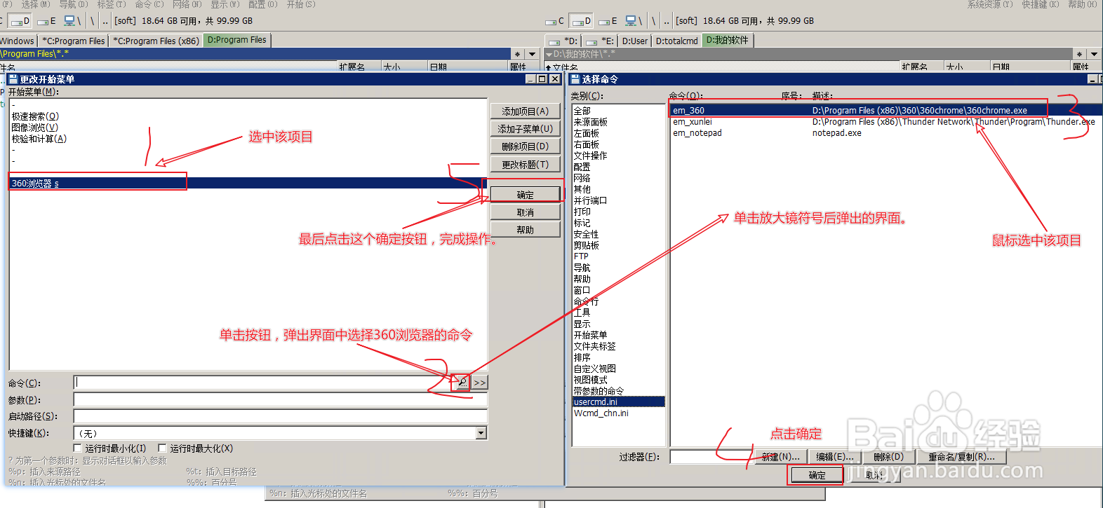Select drive E in left panel drive bar
1103x508 pixels.
(46, 21)
